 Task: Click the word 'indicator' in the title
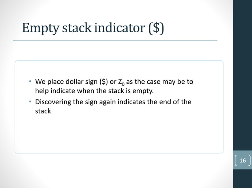[x=120, y=28]
